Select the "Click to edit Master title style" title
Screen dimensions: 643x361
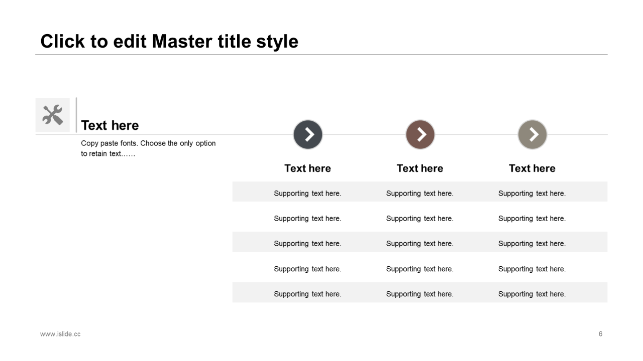[169, 41]
